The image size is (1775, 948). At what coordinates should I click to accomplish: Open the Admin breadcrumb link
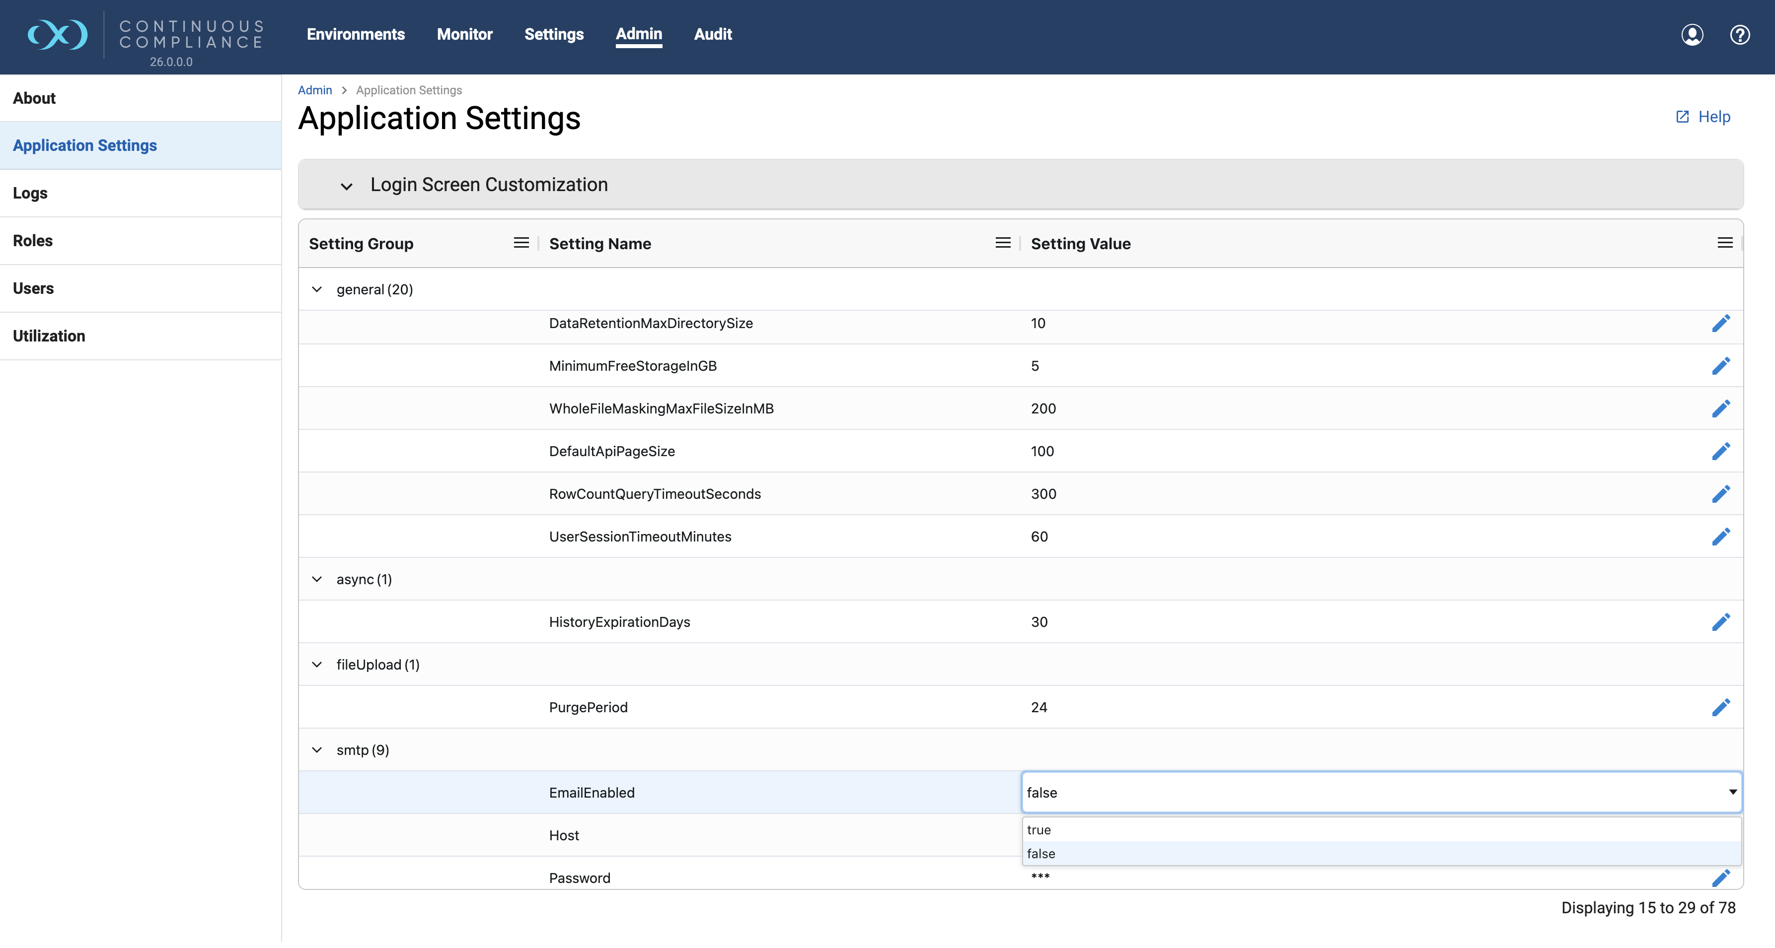pyautogui.click(x=315, y=90)
